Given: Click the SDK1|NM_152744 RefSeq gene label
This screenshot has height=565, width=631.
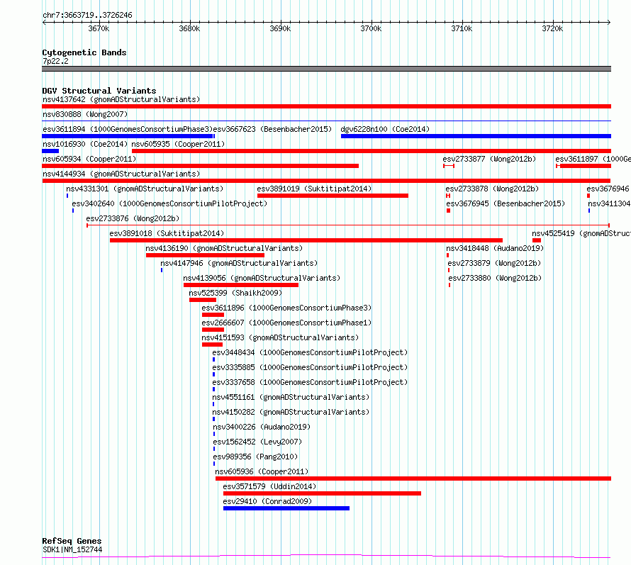Looking at the screenshot, I should [72, 549].
